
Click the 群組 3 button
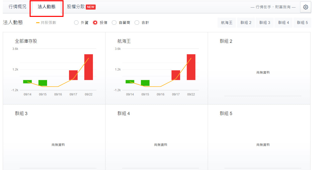click(x=265, y=23)
